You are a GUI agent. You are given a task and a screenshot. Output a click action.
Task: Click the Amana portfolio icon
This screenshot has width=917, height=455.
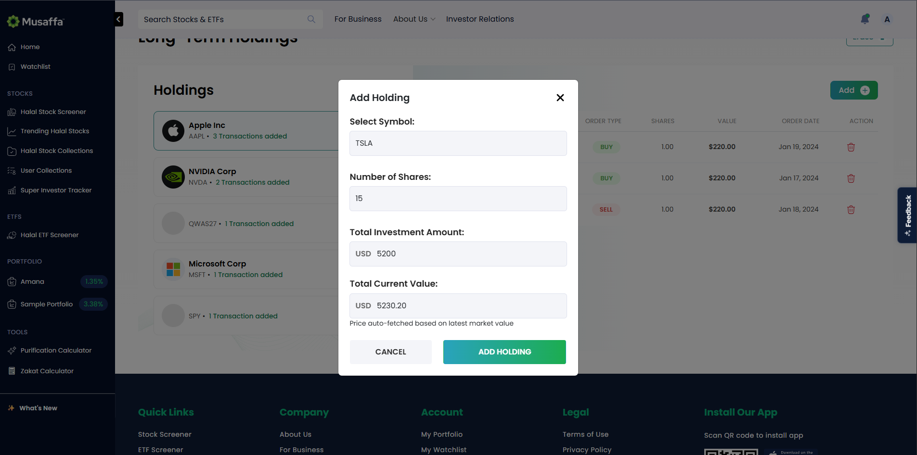coord(12,282)
